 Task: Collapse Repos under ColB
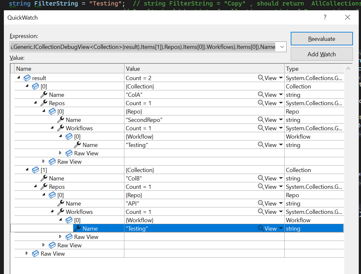pos(35,186)
